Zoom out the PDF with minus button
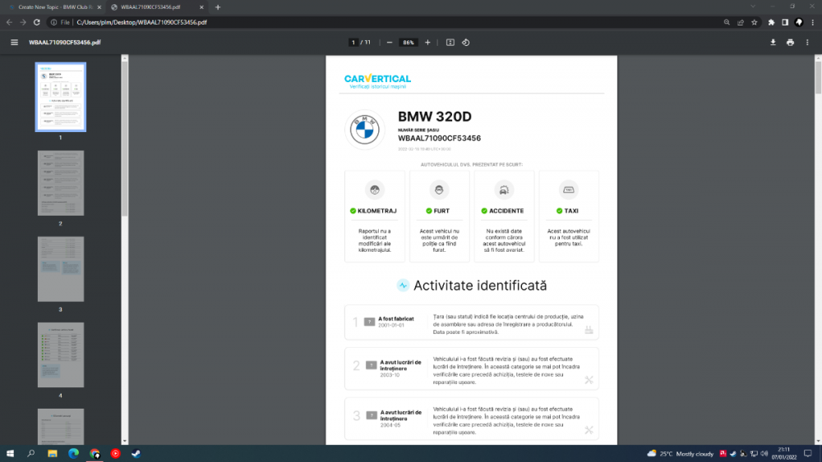The width and height of the screenshot is (822, 462). pyautogui.click(x=390, y=43)
